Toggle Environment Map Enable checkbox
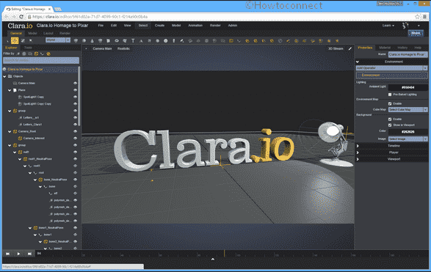The image size is (431, 272). pyautogui.click(x=390, y=104)
